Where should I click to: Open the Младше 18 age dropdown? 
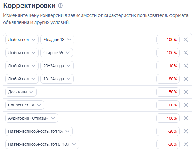click(x=57, y=40)
